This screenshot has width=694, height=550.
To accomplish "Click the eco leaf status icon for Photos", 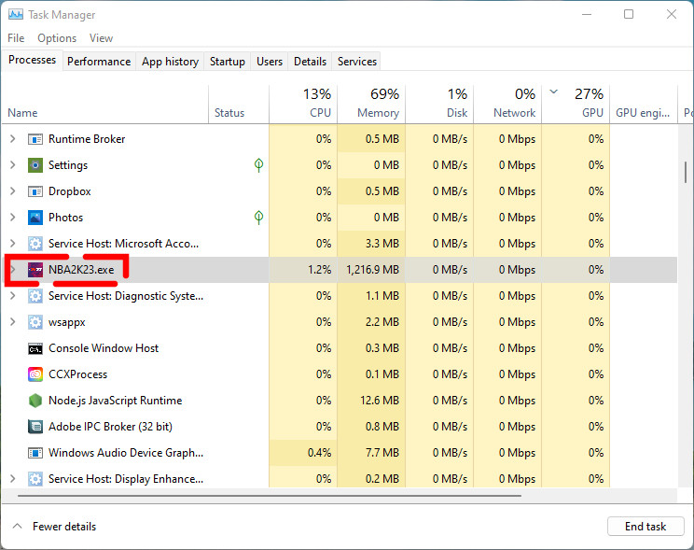I will click(259, 218).
